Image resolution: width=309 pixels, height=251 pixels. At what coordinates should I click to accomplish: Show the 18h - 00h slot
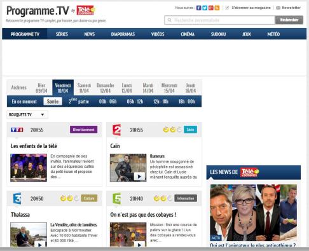tap(186, 102)
